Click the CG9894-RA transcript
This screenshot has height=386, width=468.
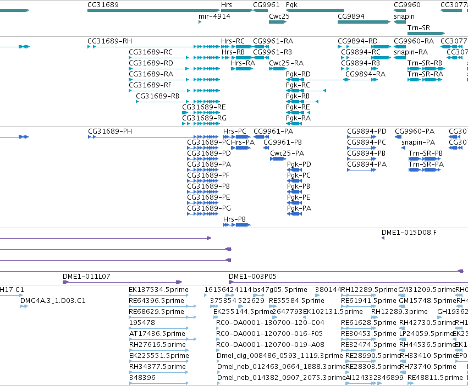[362, 80]
